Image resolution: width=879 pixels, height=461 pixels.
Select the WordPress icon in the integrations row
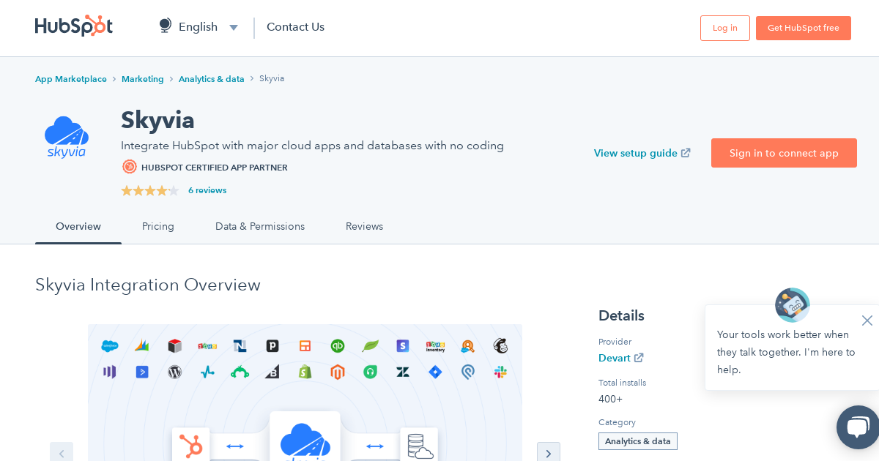pos(174,372)
